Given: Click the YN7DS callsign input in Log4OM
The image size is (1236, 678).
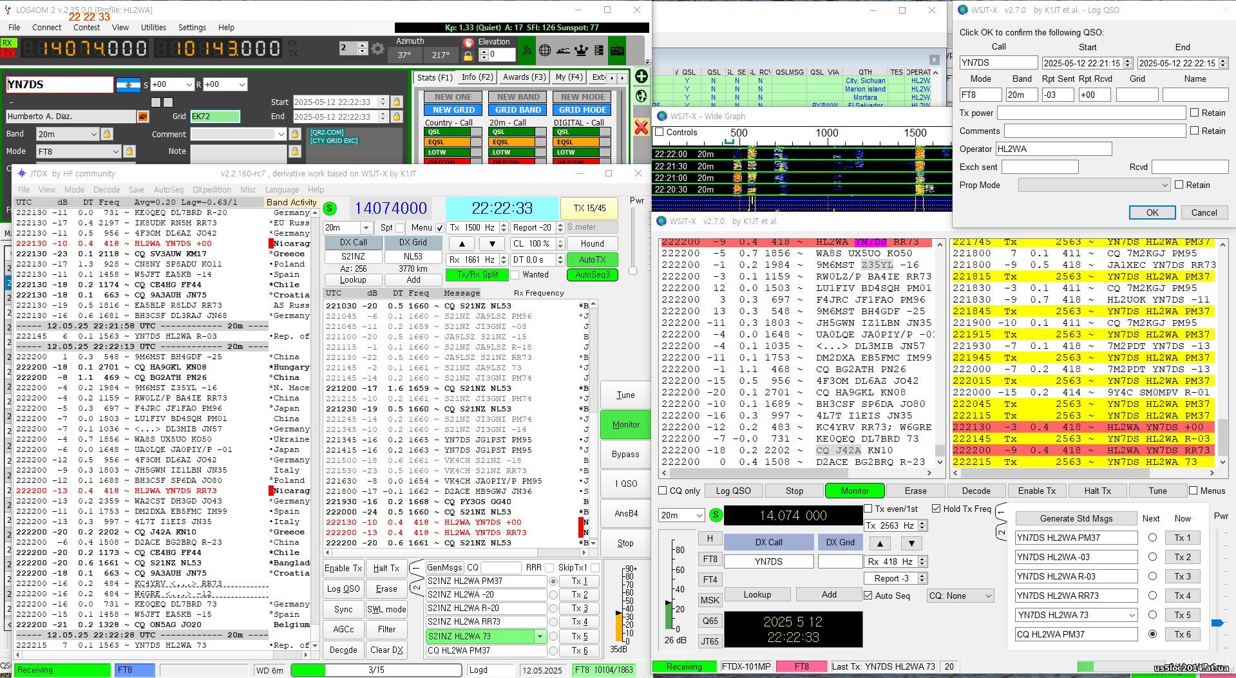Looking at the screenshot, I should point(59,84).
